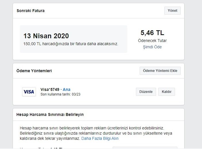Viewport: 202px width, 149px height.
Task: Click the grey next-invoice date box
Action: pos(74,39)
